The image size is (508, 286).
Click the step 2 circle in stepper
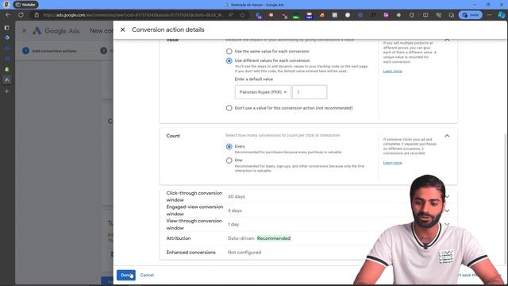104,51
